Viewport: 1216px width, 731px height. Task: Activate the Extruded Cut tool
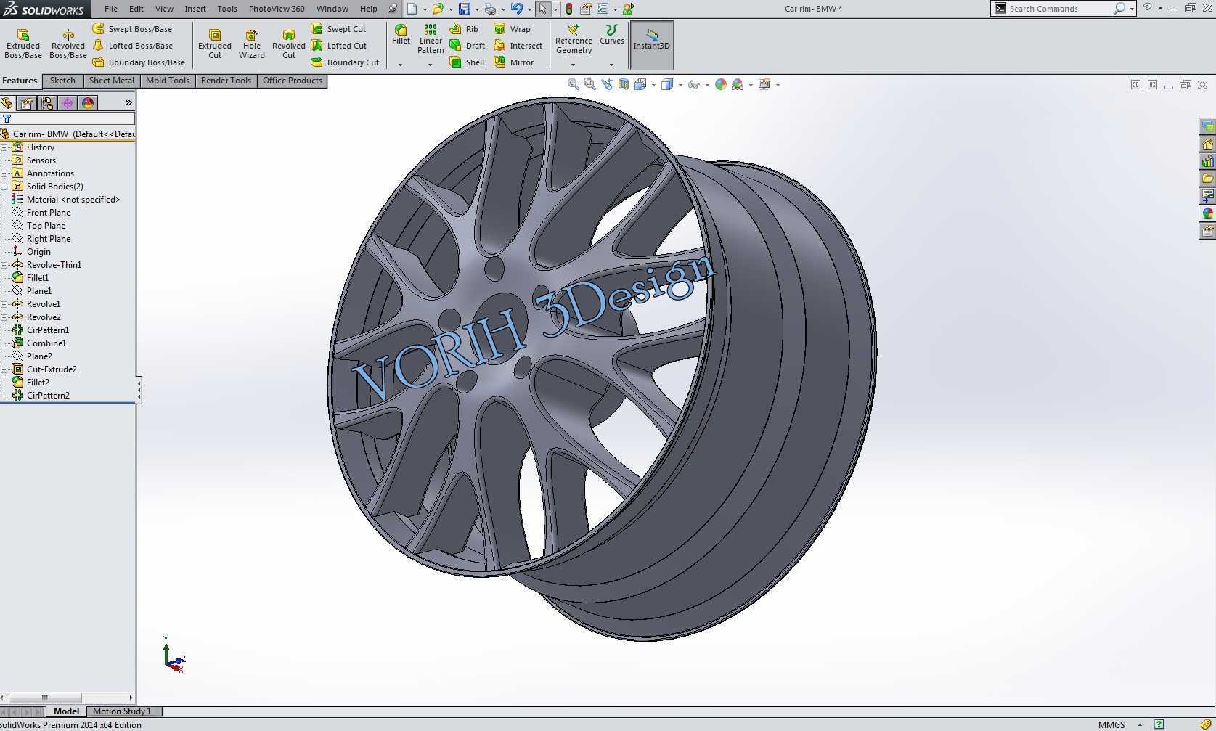click(x=215, y=44)
